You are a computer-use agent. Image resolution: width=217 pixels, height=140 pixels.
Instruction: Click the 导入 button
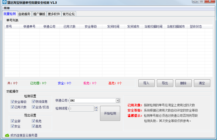click(x=146, y=83)
